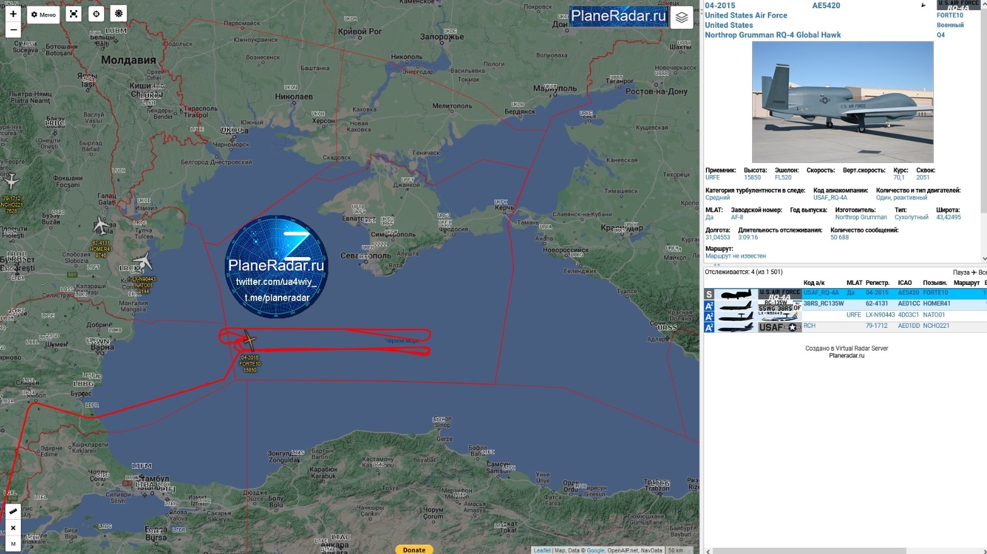Click the tracking duration 3:09:16
This screenshot has height=554, width=987.
748,238
